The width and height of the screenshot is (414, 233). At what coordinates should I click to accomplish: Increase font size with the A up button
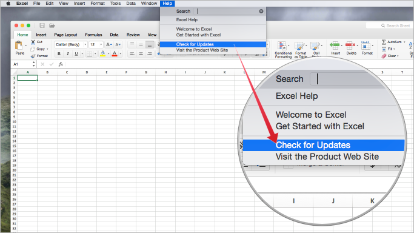point(109,45)
